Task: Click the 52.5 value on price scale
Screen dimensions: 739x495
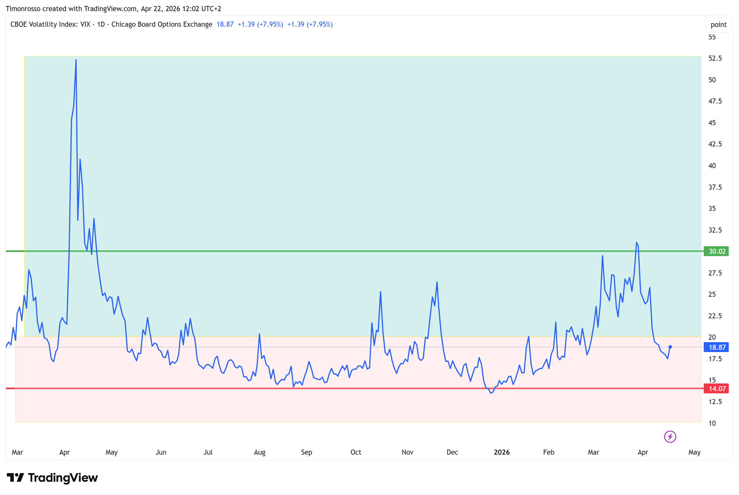Action: pos(715,58)
